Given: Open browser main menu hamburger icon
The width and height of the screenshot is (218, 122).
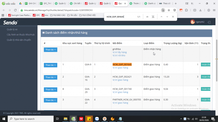Looking at the screenshot, I should tap(214, 10).
